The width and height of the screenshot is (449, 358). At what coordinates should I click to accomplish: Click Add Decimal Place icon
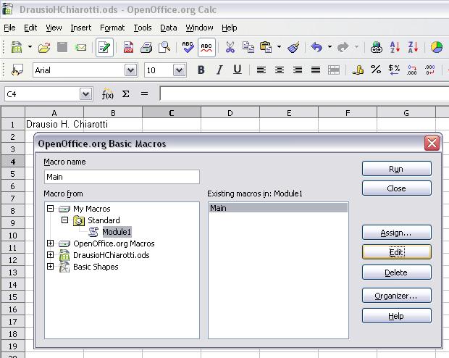412,70
